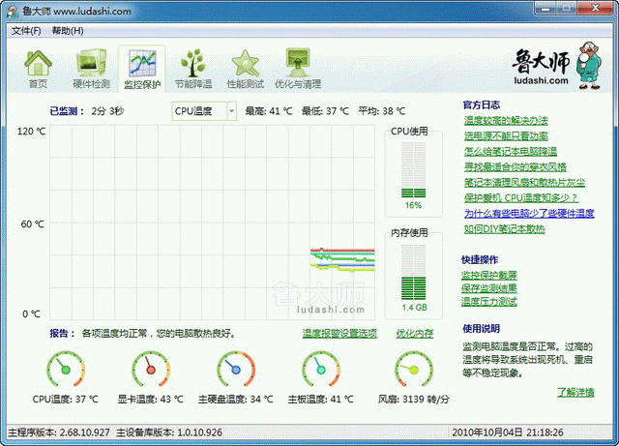This screenshot has width=619, height=446.
Task: Click the 60 ℃ axis label
Action: 32,224
